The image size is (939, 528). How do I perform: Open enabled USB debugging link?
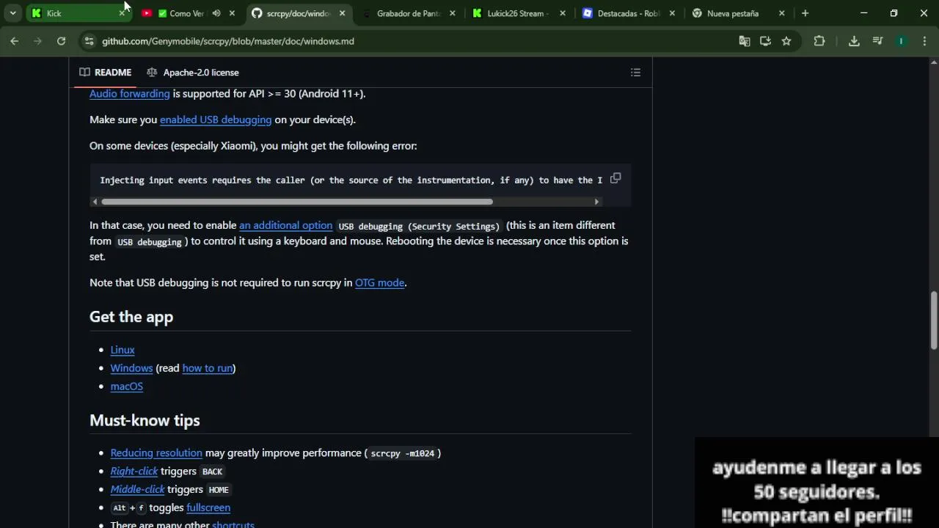click(216, 120)
